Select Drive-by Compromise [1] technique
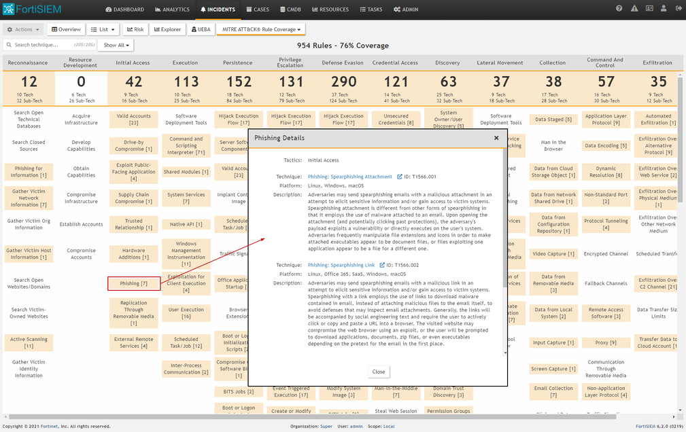The width and height of the screenshot is (686, 432). (x=133, y=145)
